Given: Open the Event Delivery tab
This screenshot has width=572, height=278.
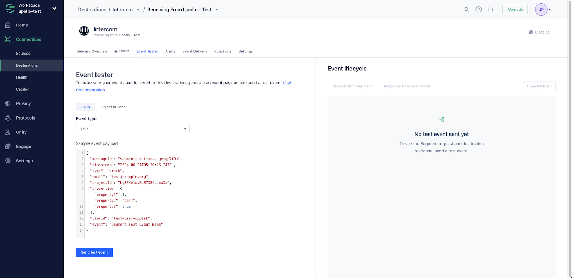Looking at the screenshot, I should 195,51.
